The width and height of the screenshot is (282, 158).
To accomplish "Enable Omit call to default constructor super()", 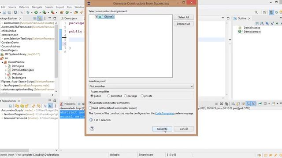I will (90, 108).
